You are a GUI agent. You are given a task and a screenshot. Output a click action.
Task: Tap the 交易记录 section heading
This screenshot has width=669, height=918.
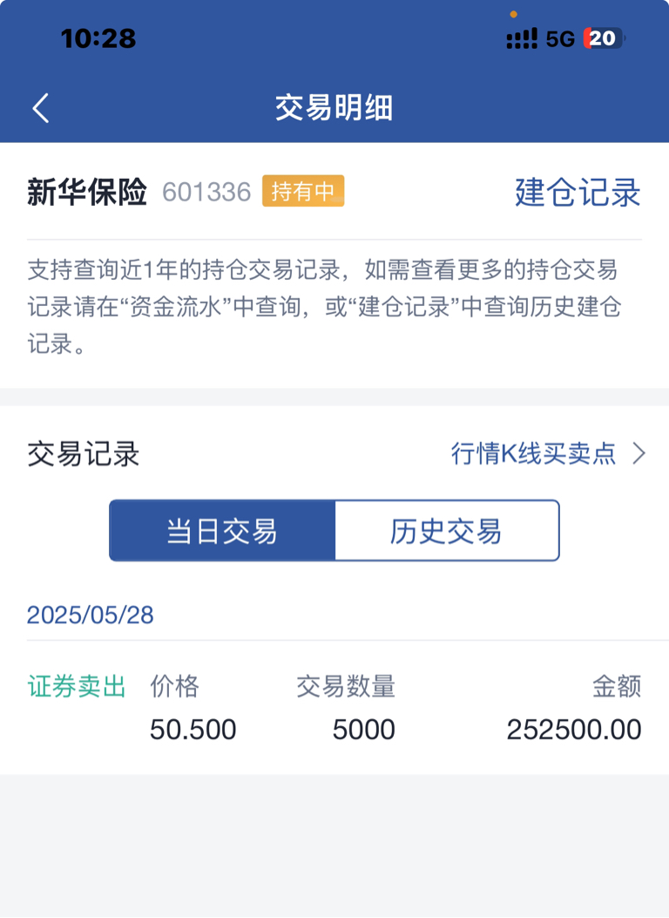83,453
